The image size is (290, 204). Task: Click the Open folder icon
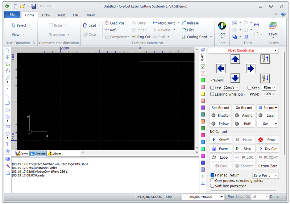point(22,7)
